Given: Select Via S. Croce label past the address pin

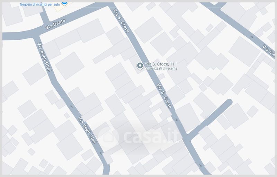Looking at the screenshot, I should [x=164, y=96].
